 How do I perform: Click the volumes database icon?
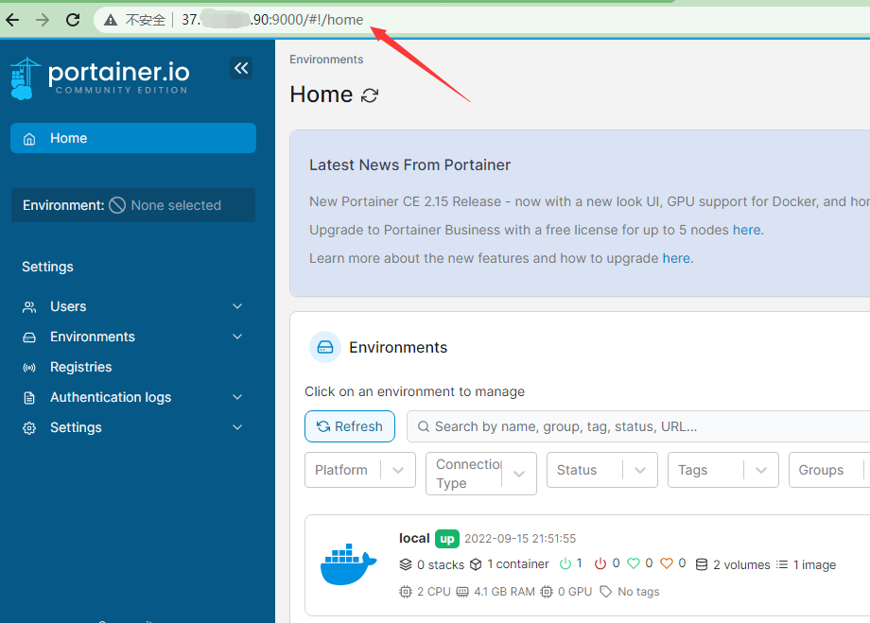702,564
